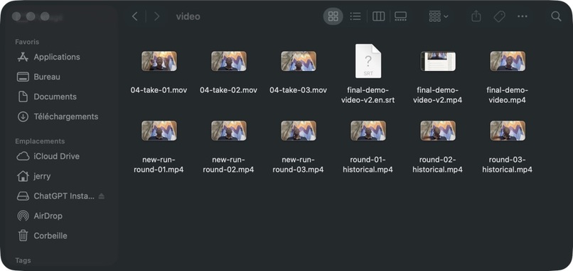The height and width of the screenshot is (271, 573).
Task: Click the Applications sidebar icon
Action: point(23,57)
